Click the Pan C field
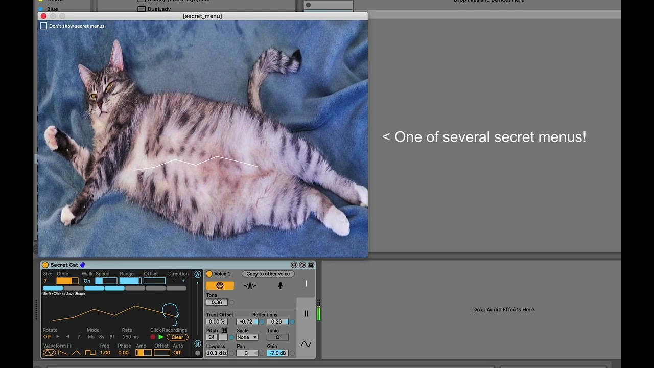 247,353
